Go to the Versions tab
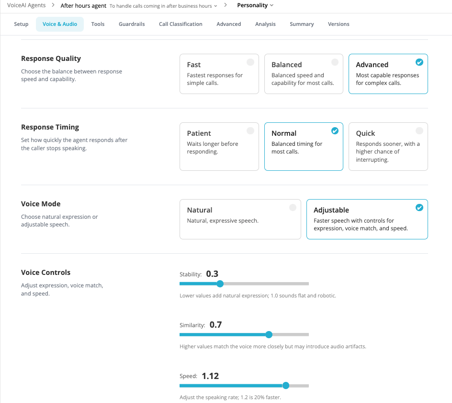The image size is (452, 403). (339, 24)
